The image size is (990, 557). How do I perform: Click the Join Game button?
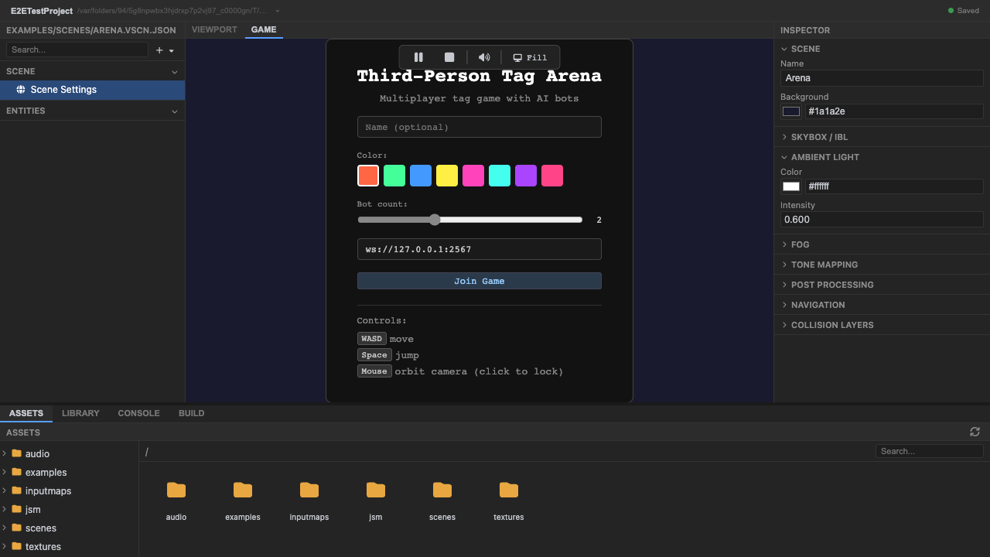(480, 281)
